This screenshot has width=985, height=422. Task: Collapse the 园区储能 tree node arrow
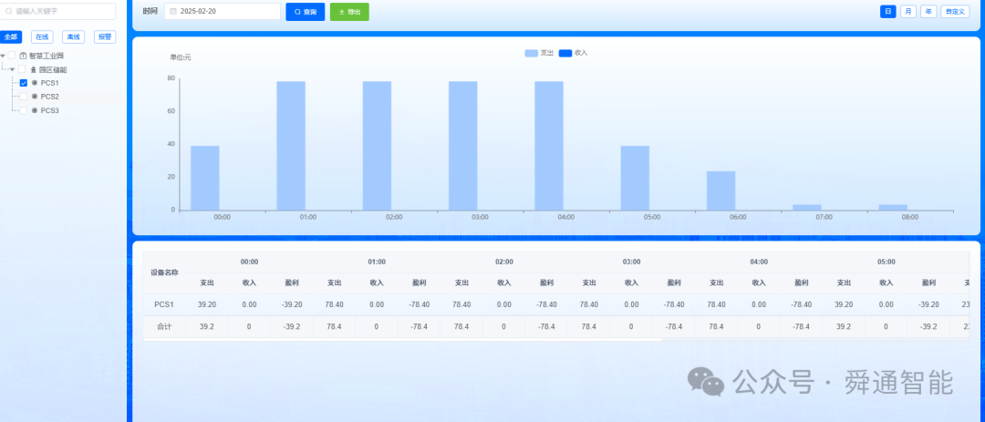coord(12,69)
